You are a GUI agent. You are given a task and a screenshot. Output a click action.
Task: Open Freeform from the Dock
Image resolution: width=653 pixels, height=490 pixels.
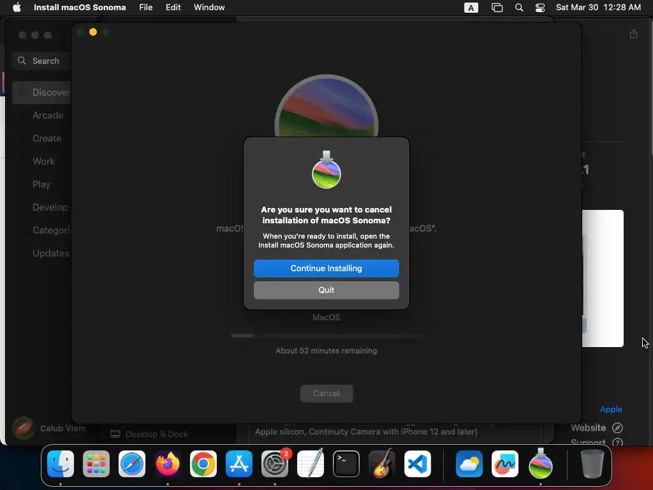(505, 464)
